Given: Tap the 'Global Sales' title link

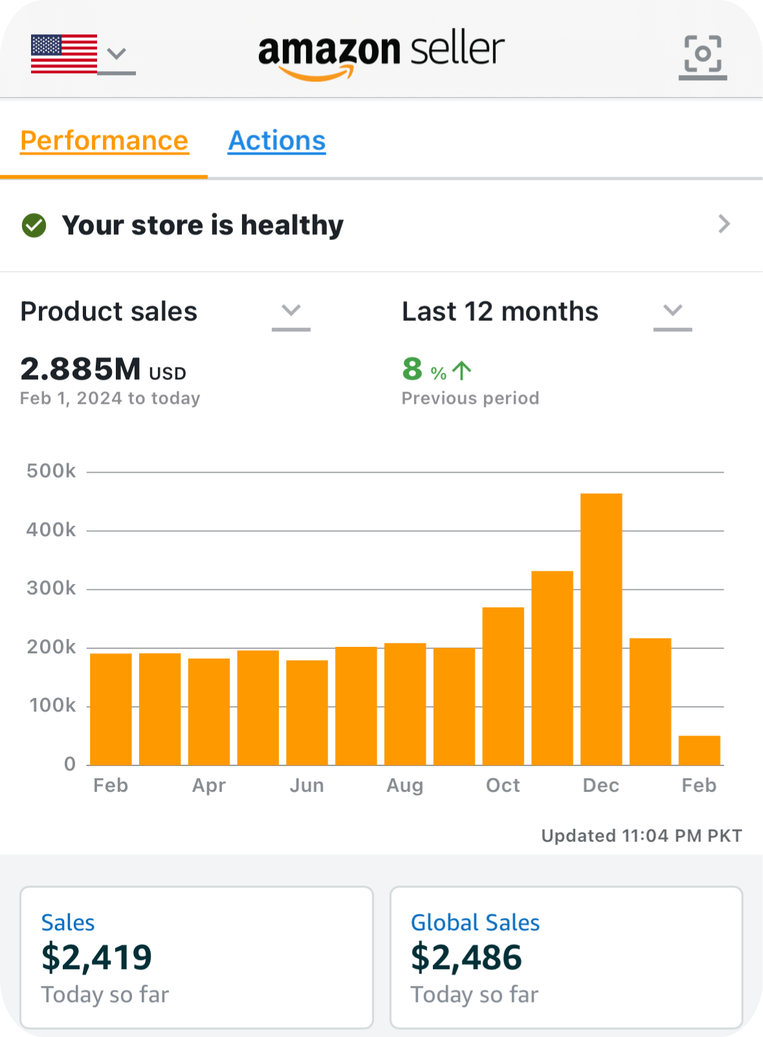Looking at the screenshot, I should [475, 922].
